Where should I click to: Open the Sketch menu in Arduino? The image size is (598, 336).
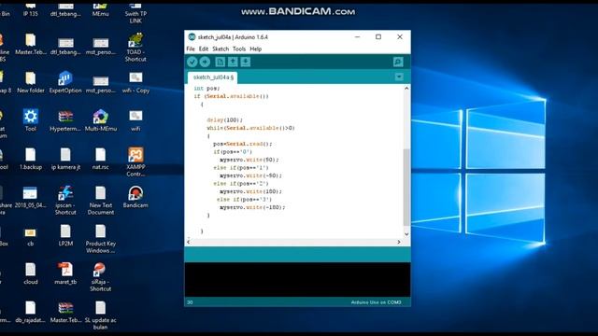(x=221, y=49)
